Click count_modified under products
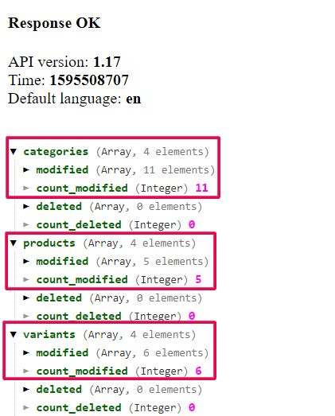The width and height of the screenshot is (335, 416). pyautogui.click(x=82, y=280)
